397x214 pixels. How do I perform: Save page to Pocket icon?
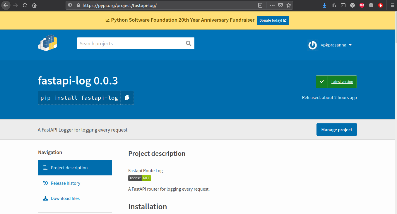pos(280,5)
